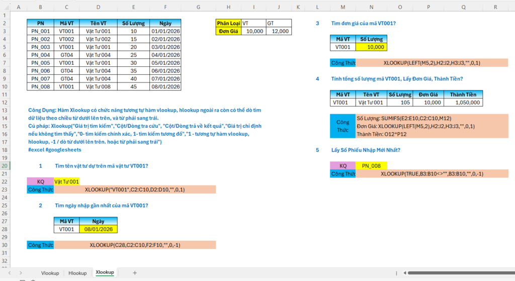Select the active Xlookup sheet tab
This screenshot has width=515, height=281.
coord(105,273)
